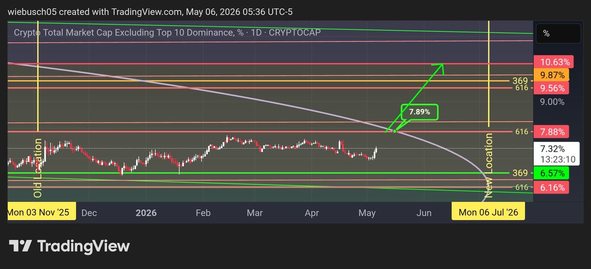
Task: Click the 7.89% green callout label
Action: [420, 112]
